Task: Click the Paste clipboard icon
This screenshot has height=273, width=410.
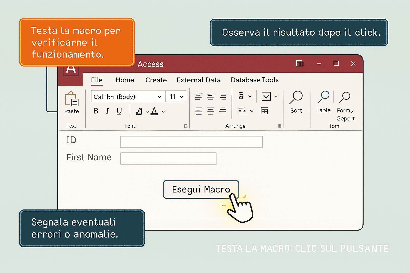Action: tap(72, 99)
